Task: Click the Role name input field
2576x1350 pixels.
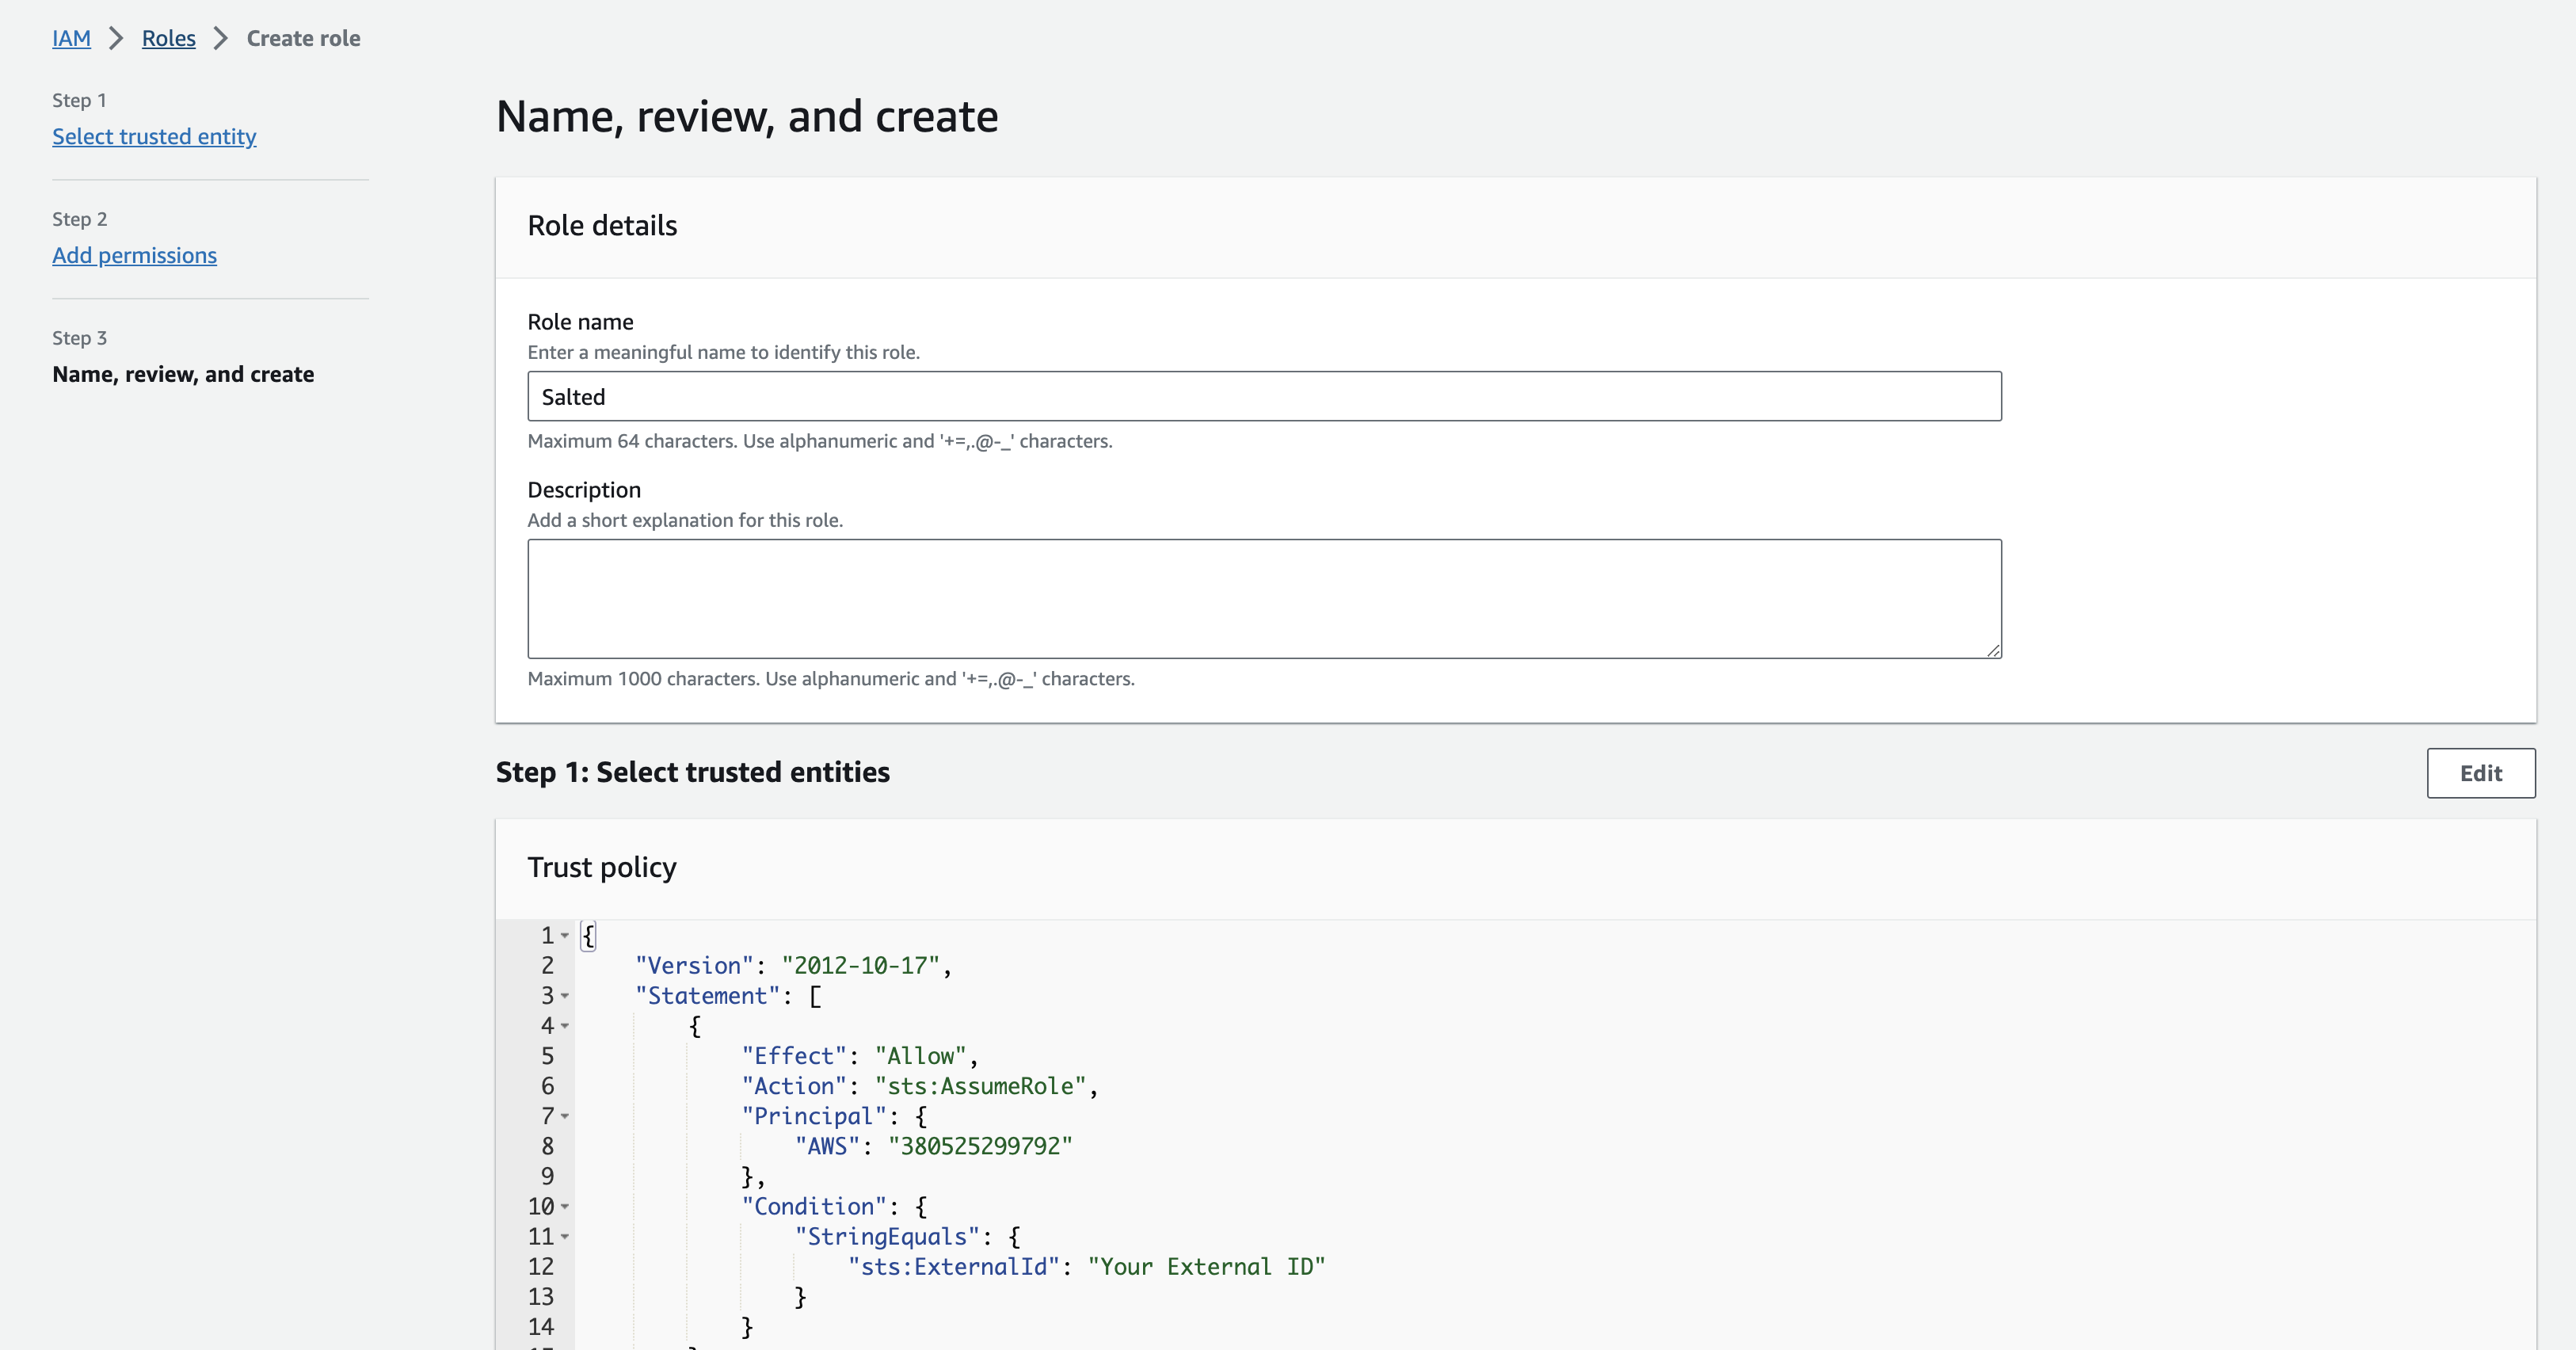Action: (1264, 396)
